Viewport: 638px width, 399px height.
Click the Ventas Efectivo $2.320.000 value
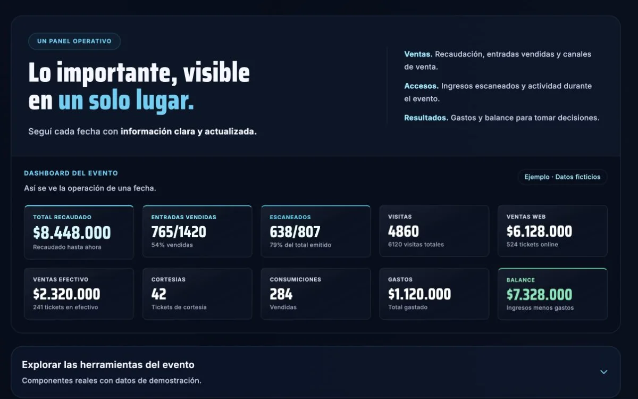tap(66, 294)
